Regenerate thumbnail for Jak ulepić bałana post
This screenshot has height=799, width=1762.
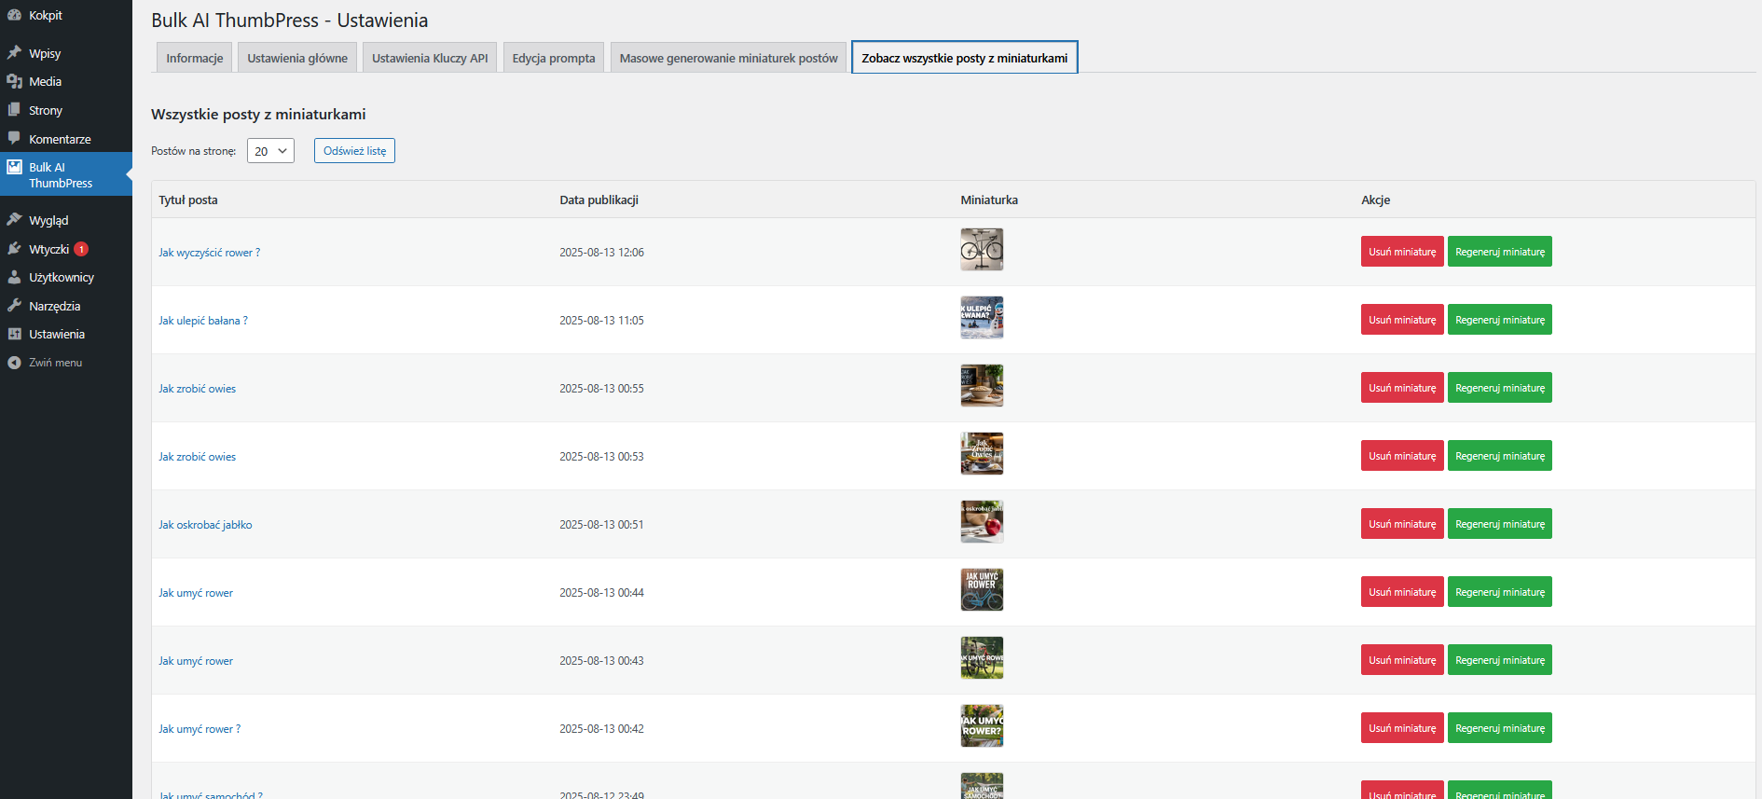coord(1499,320)
